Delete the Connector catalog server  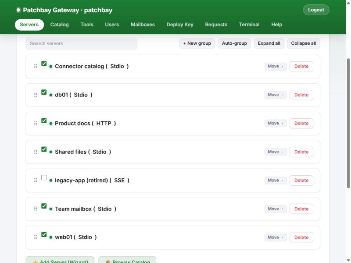click(301, 67)
